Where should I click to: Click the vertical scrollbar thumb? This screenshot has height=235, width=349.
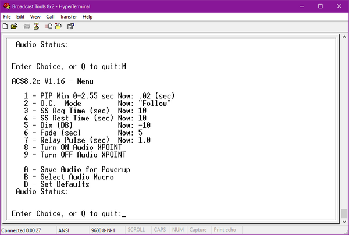(x=344, y=214)
